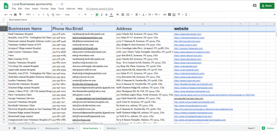Toggle bold formatting

tap(97, 15)
